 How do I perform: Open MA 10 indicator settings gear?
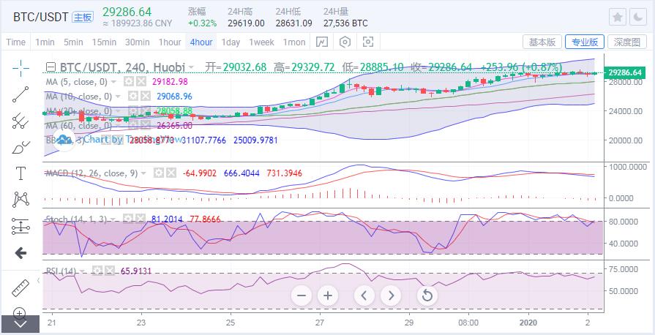(x=133, y=97)
